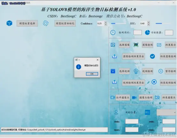This screenshot has height=138, width=177.
Task: Click the crossed-out camera icon
Action: (158, 97)
